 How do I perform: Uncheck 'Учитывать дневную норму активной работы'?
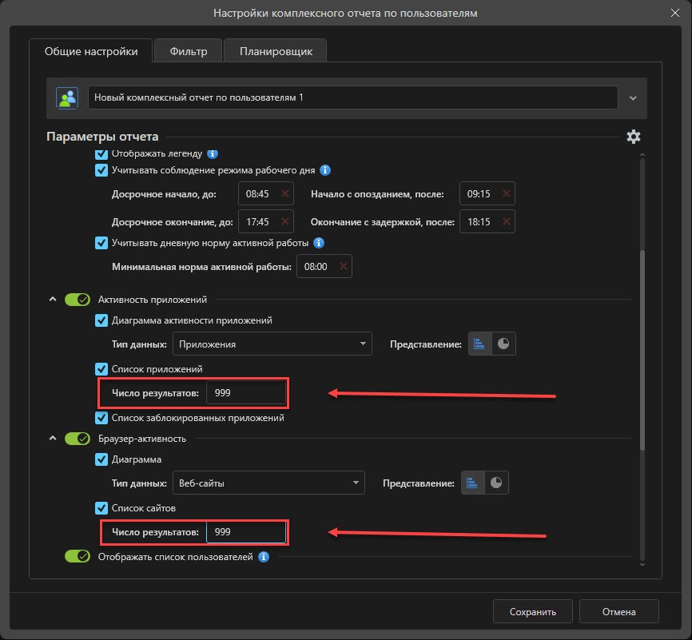(101, 243)
